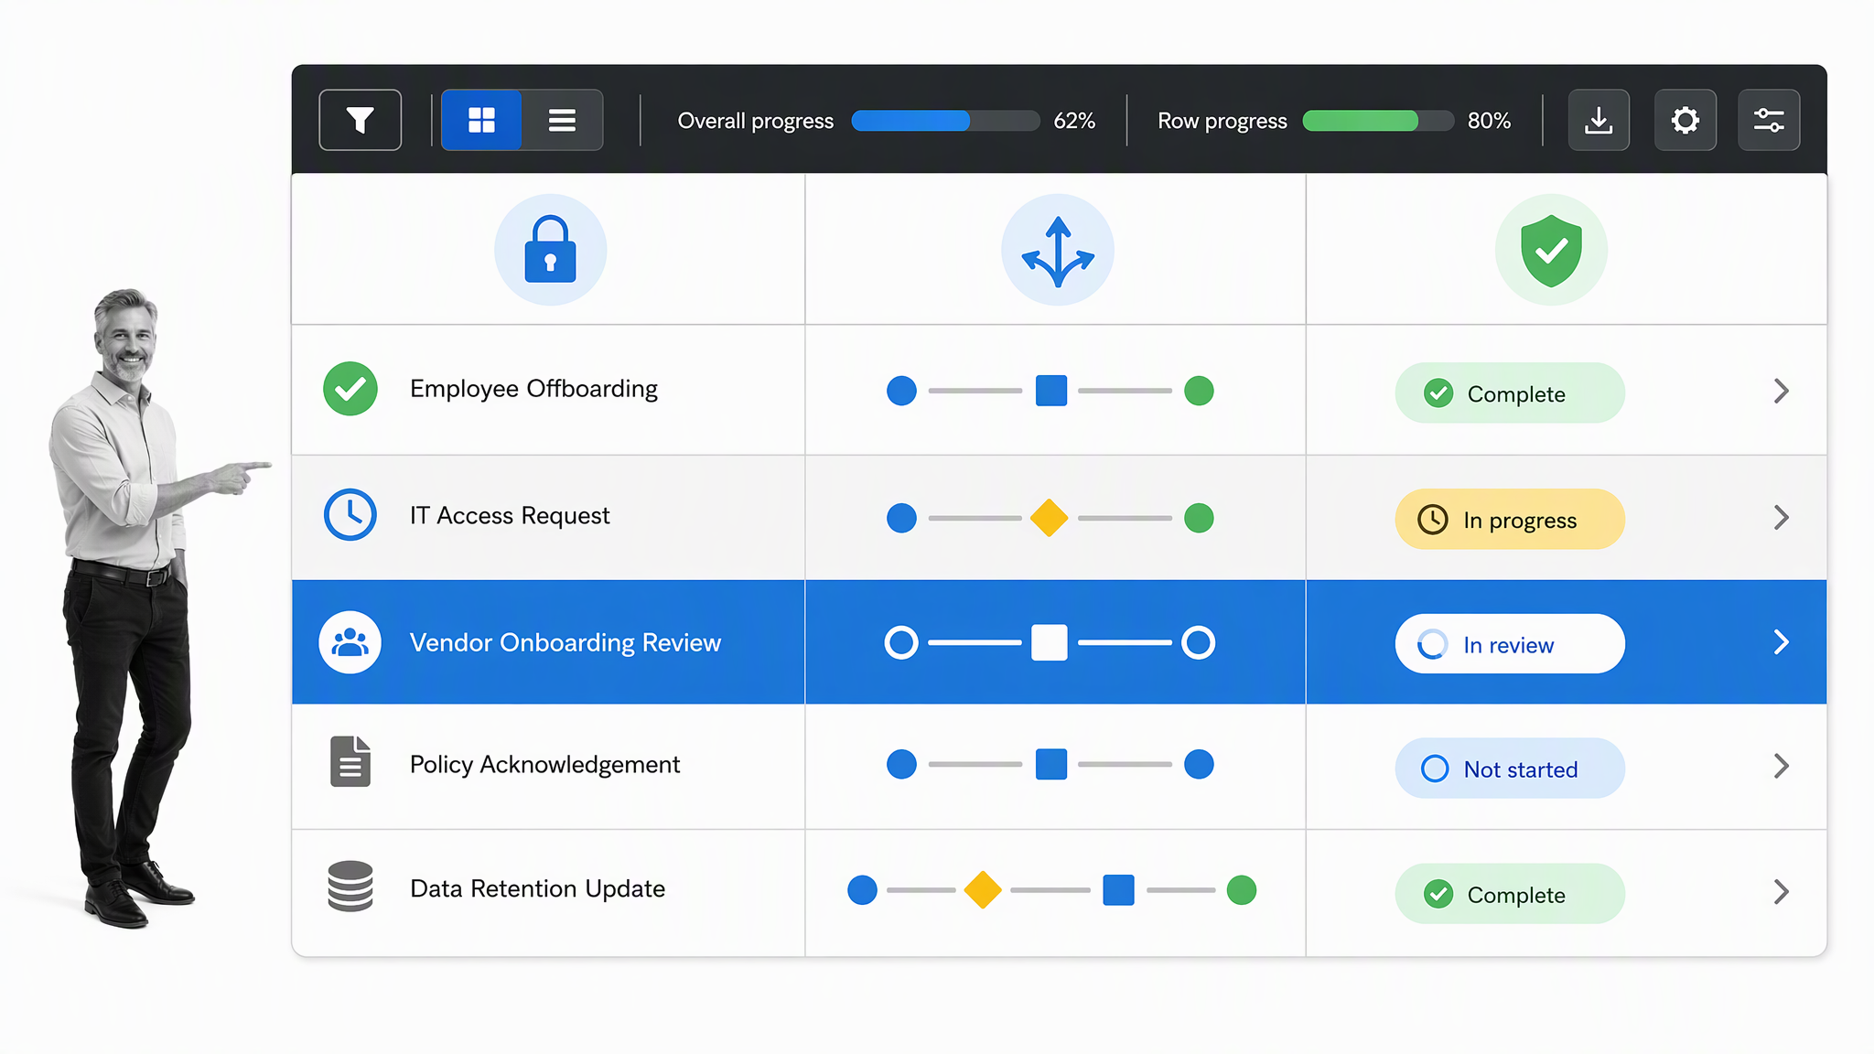Viewport: 1874px width, 1054px height.
Task: Switch to list view
Action: (x=562, y=120)
